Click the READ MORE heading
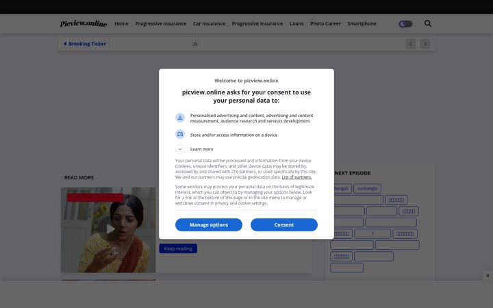The image size is (493, 308). point(79,177)
